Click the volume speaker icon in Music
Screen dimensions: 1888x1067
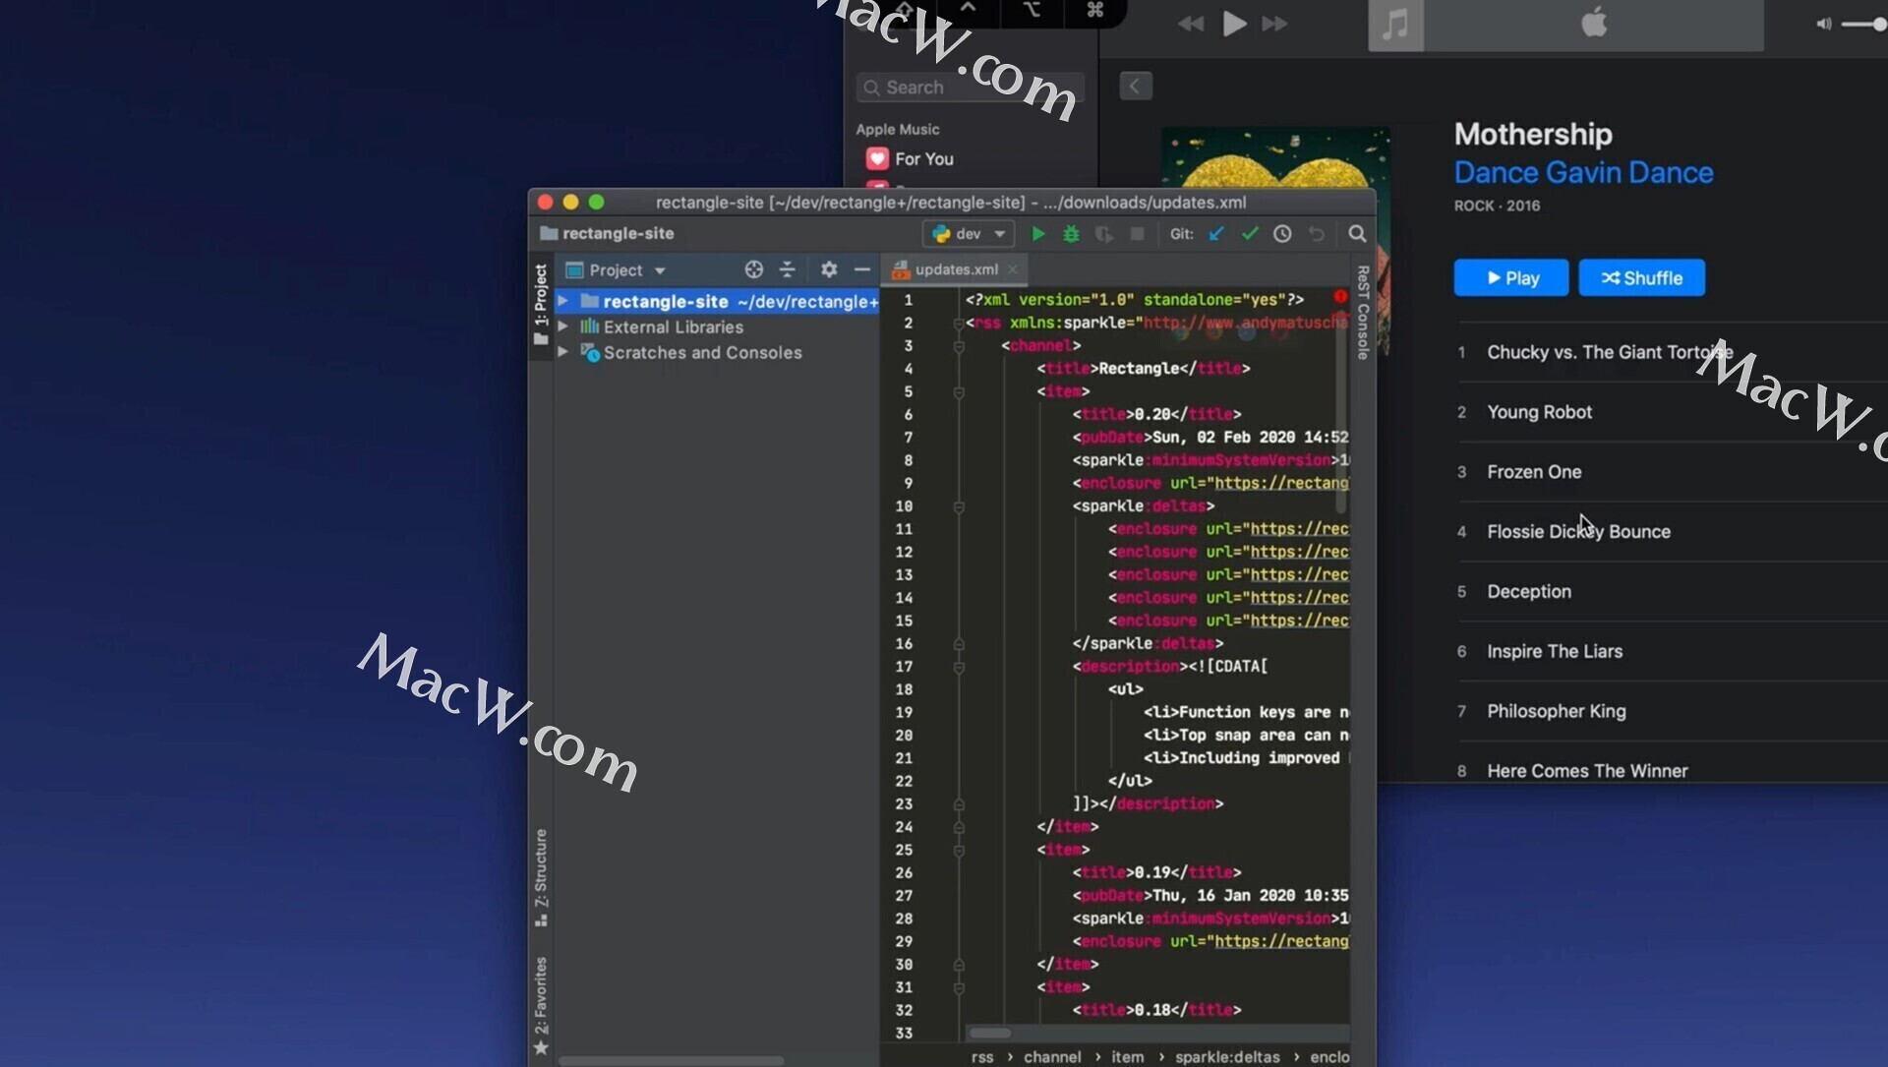[1823, 24]
